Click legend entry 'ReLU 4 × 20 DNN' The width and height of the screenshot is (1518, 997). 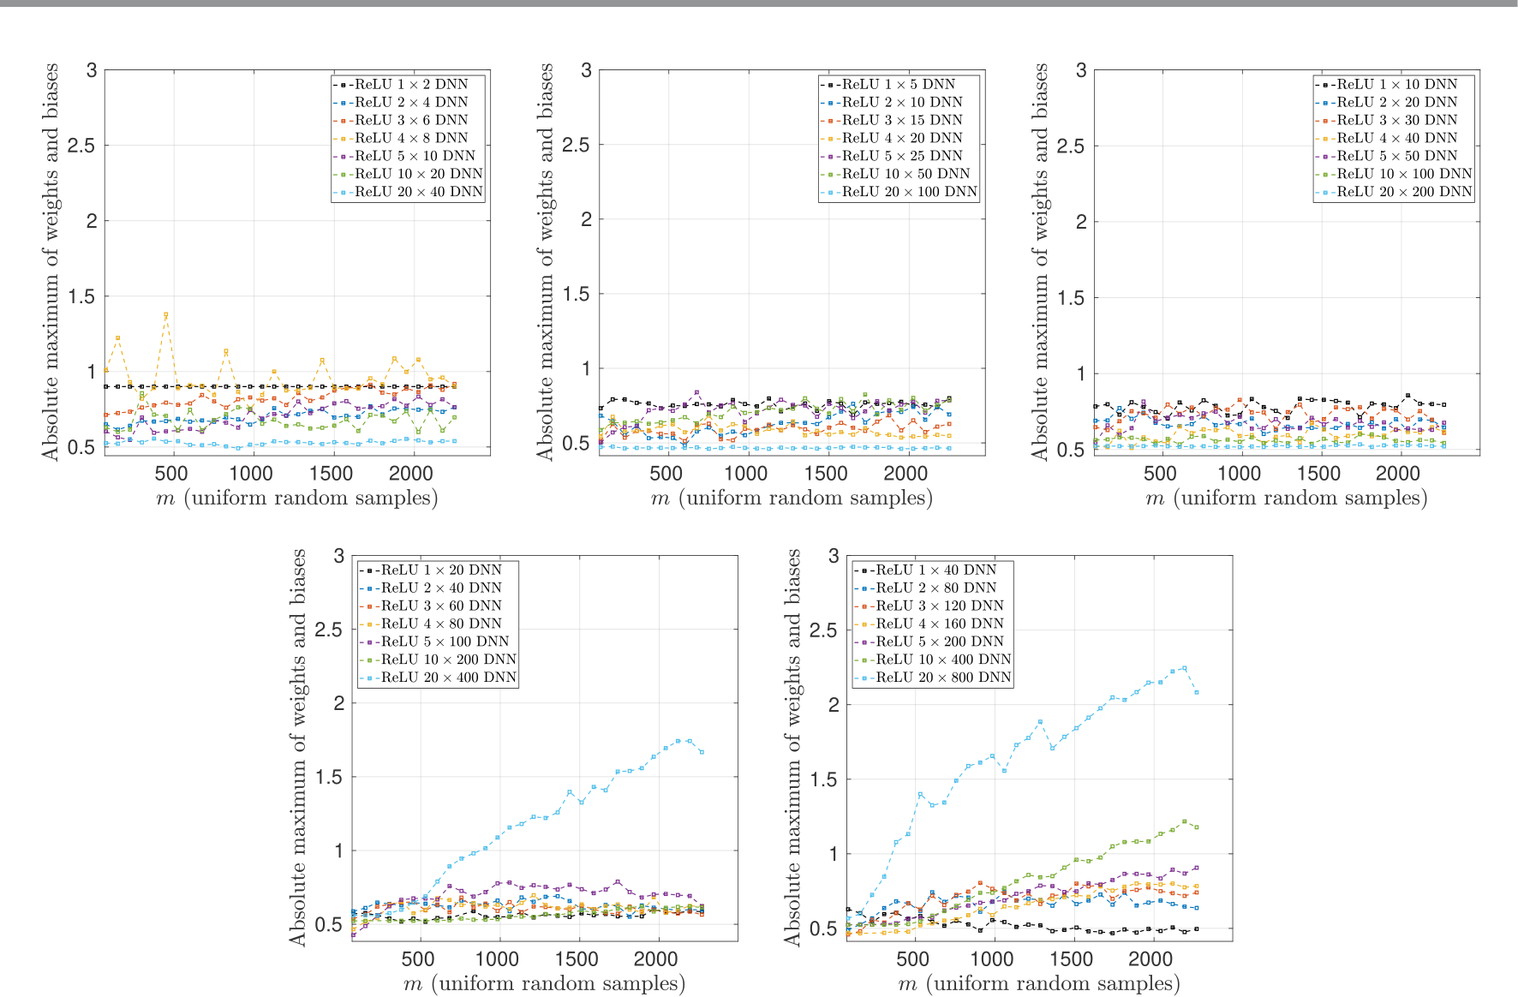coord(892,138)
